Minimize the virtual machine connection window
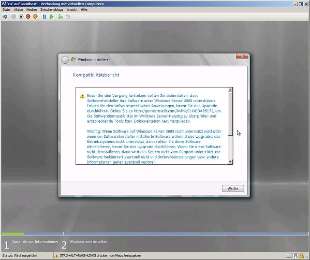This screenshot has width=310, height=260. tap(296, 4)
